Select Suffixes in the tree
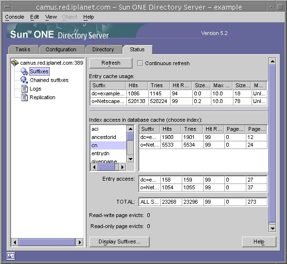The image size is (287, 264). [39, 71]
